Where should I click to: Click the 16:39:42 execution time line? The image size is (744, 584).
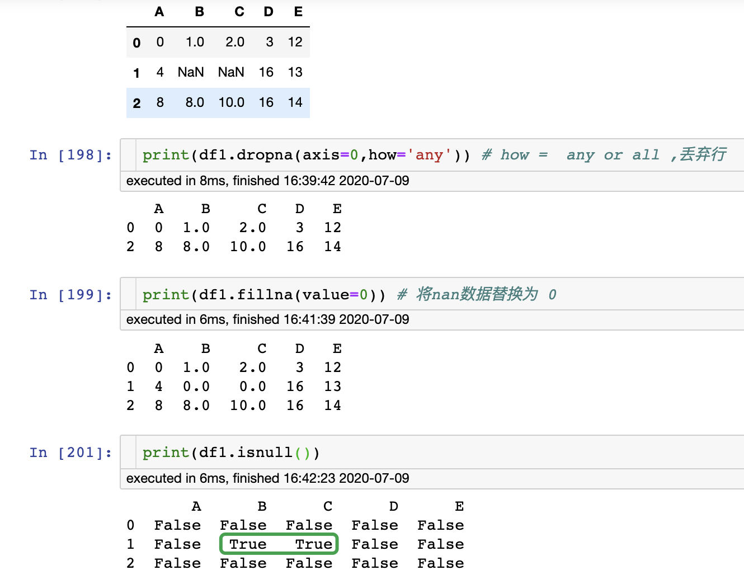[x=268, y=181]
